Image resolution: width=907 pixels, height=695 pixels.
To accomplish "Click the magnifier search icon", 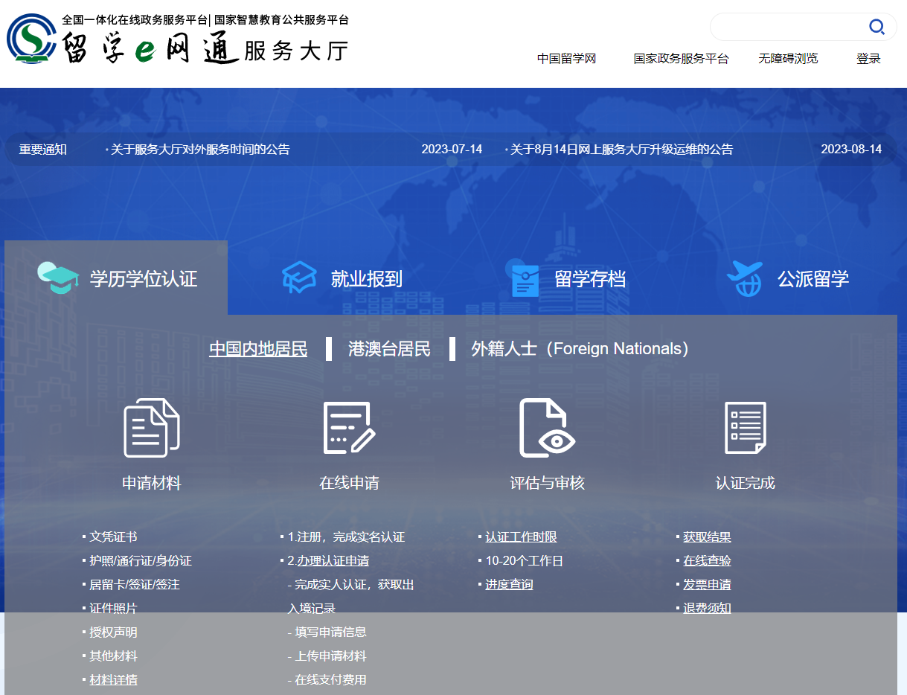I will pyautogui.click(x=876, y=28).
